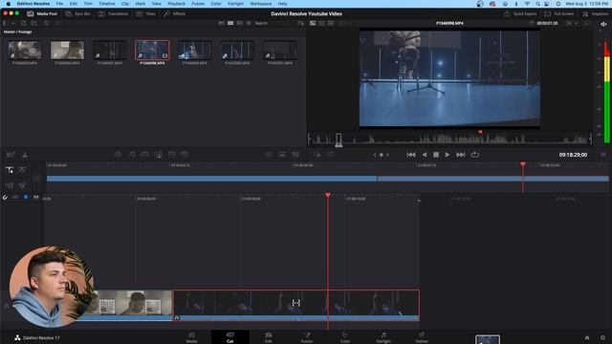Jump to the last frame
The width and height of the screenshot is (612, 344).
(x=461, y=155)
